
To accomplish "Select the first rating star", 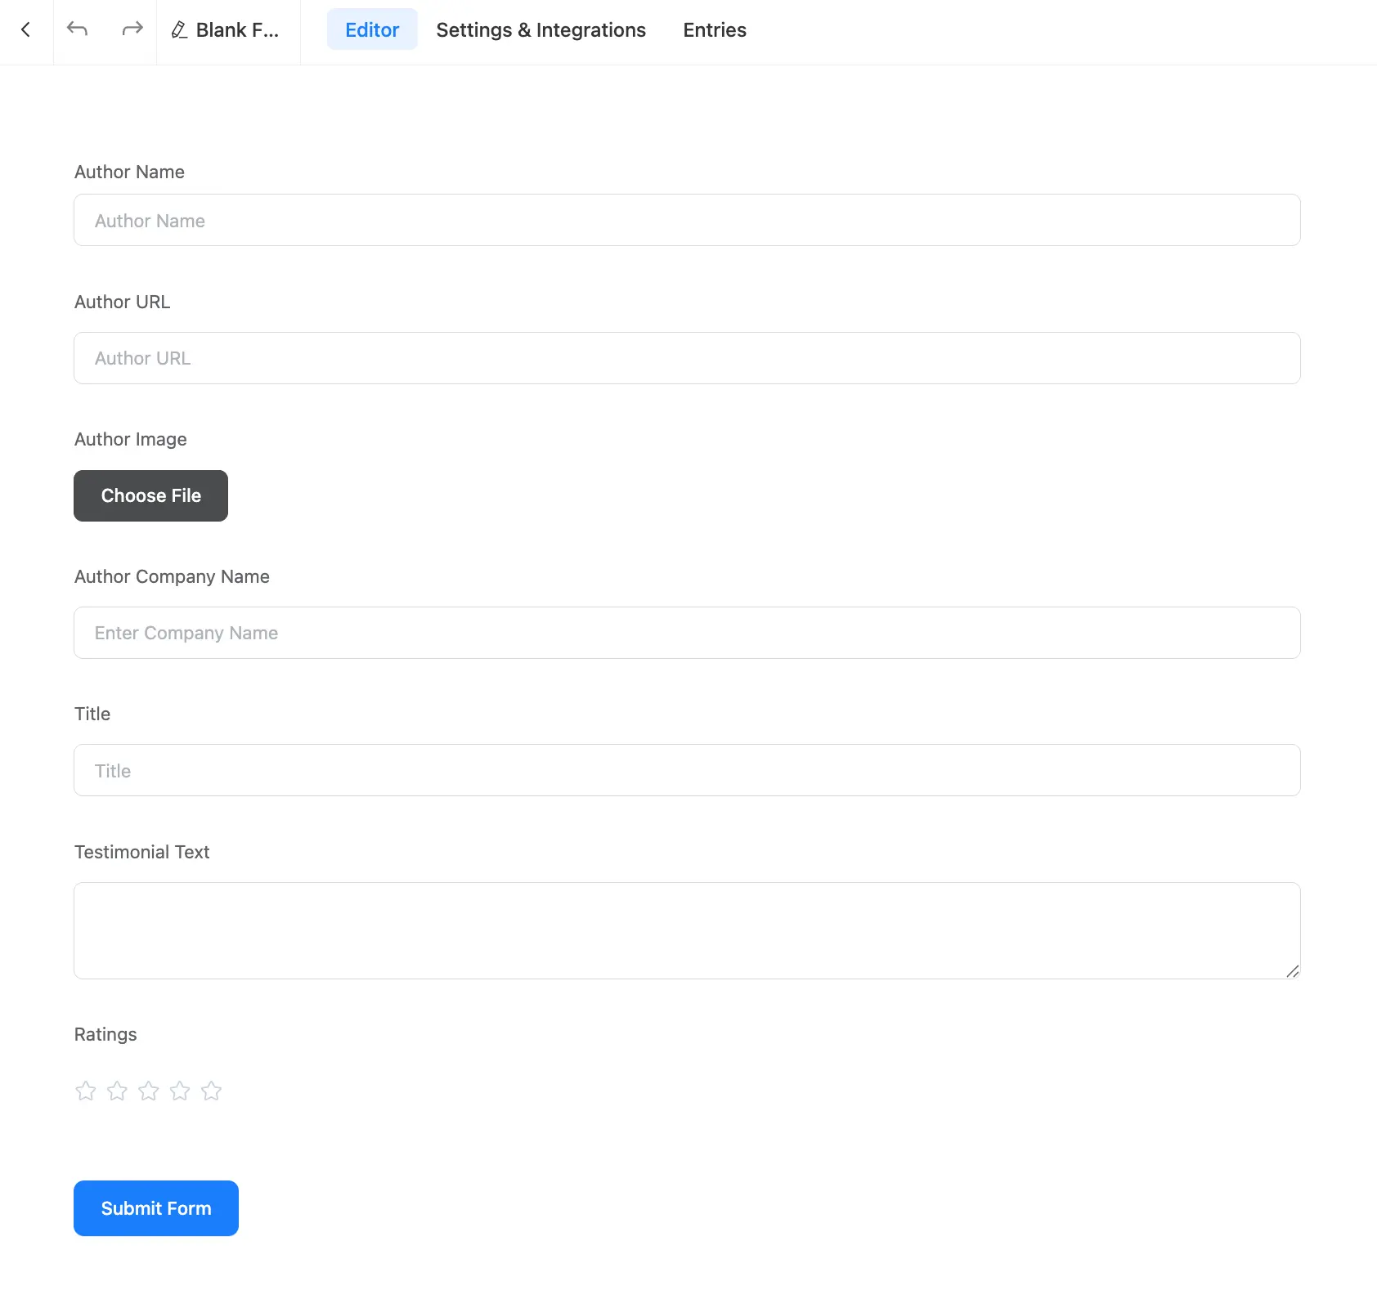I will (x=86, y=1091).
